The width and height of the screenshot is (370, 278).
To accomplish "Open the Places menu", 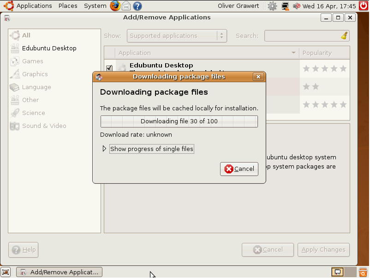I will coord(68,6).
